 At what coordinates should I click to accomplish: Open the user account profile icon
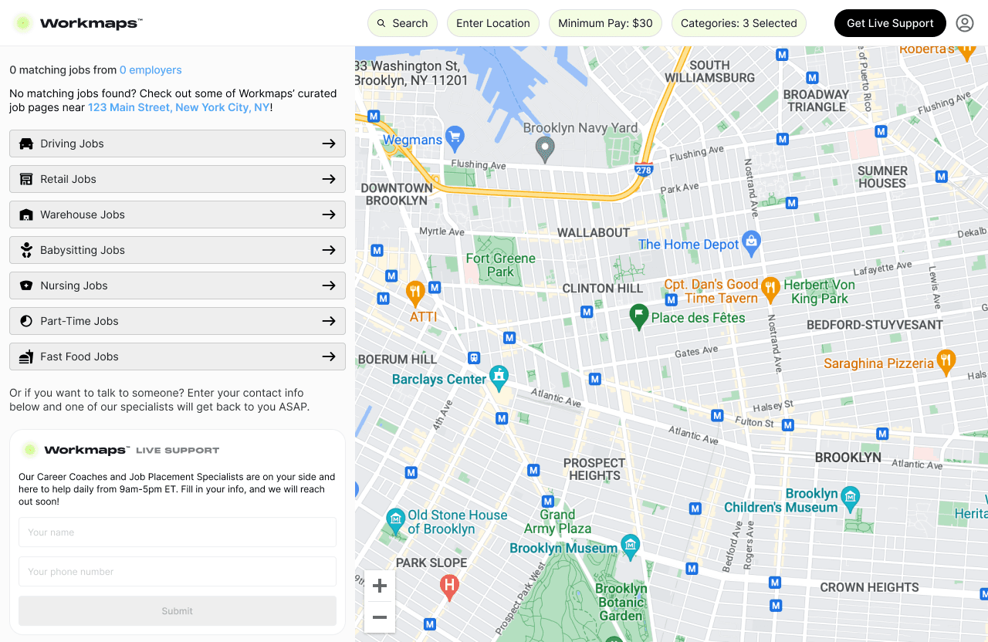point(965,23)
